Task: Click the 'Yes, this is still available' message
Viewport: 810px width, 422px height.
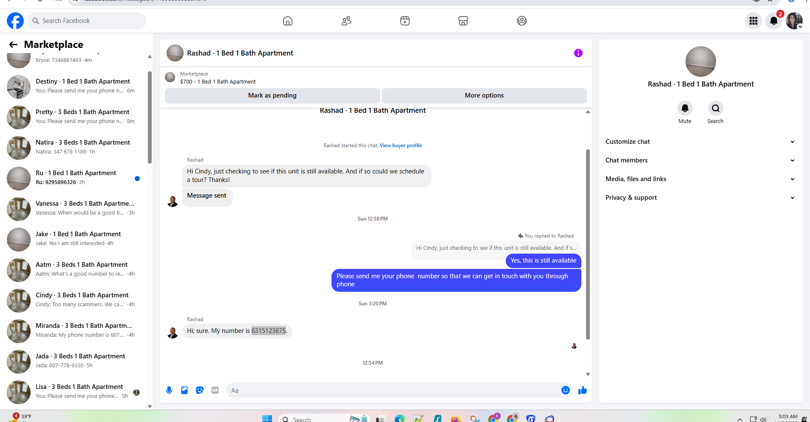Action: [x=543, y=260]
